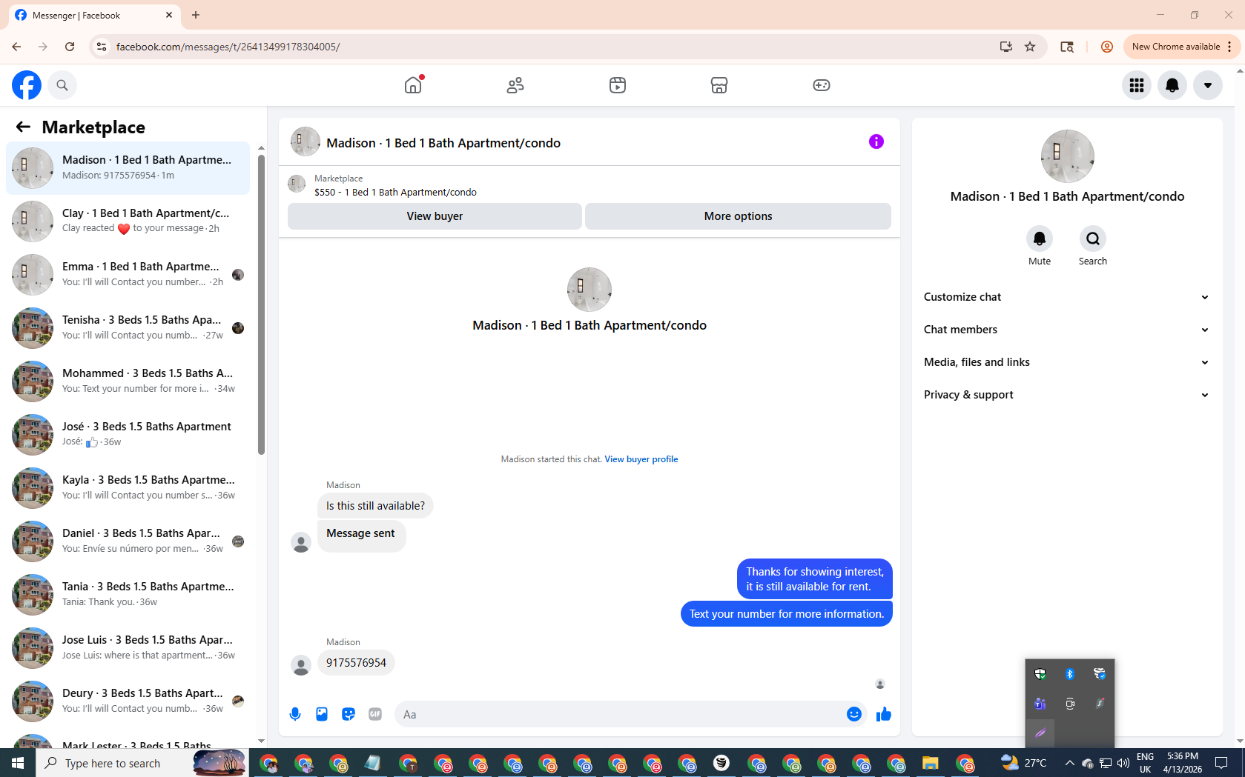1245x777 pixels.
Task: Open the Emma 1 Bed 1 Bath conversation
Action: pyautogui.click(x=128, y=275)
